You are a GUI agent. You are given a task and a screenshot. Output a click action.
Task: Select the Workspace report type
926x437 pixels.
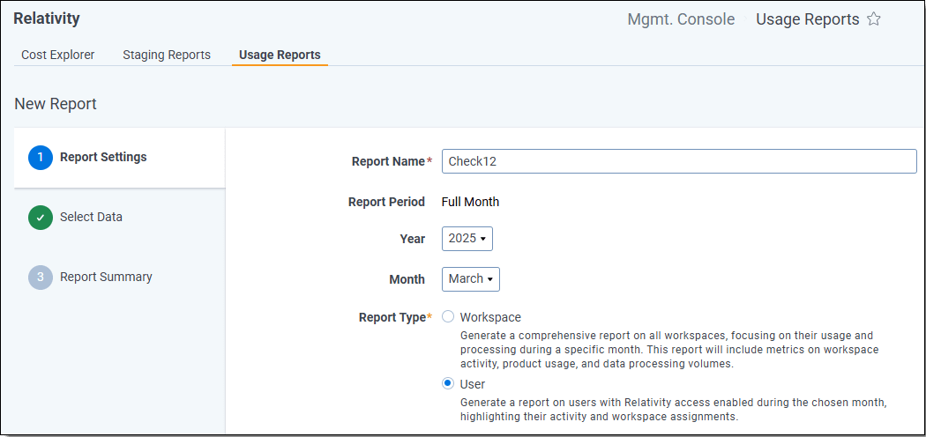[x=448, y=317]
